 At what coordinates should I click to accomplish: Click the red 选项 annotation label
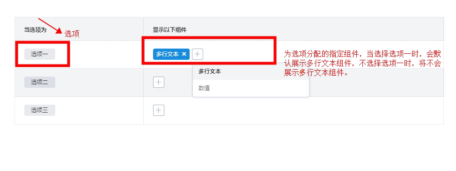[x=72, y=34]
